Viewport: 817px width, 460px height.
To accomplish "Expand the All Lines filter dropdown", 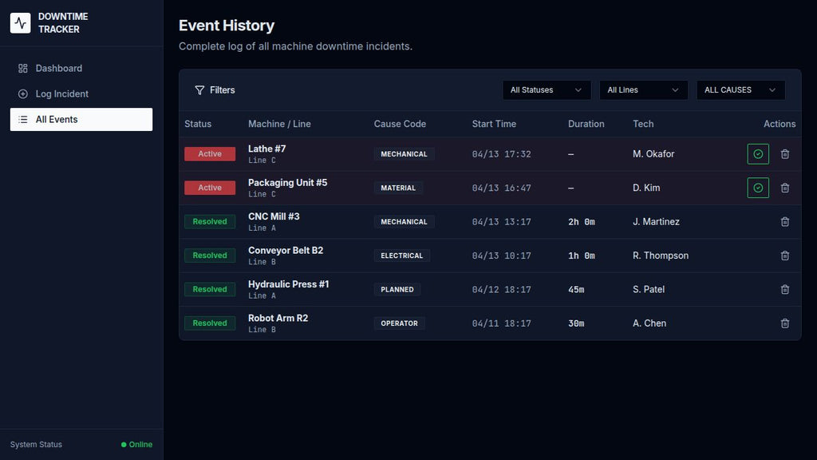I will pos(643,90).
